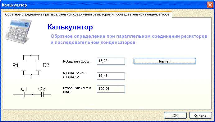Focus the Rобщ. или Cобщ. field showing 16,27

pos(111,61)
